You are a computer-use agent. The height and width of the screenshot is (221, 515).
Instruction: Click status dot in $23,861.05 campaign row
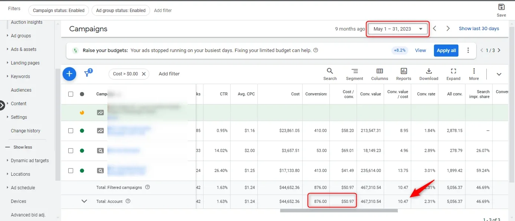(82, 130)
